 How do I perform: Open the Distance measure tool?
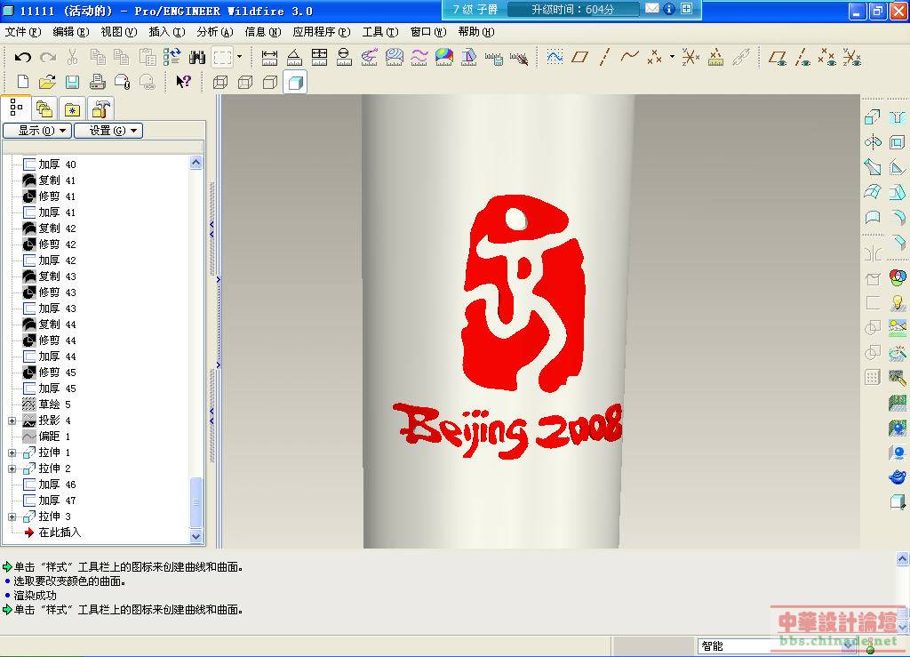pyautogui.click(x=269, y=57)
